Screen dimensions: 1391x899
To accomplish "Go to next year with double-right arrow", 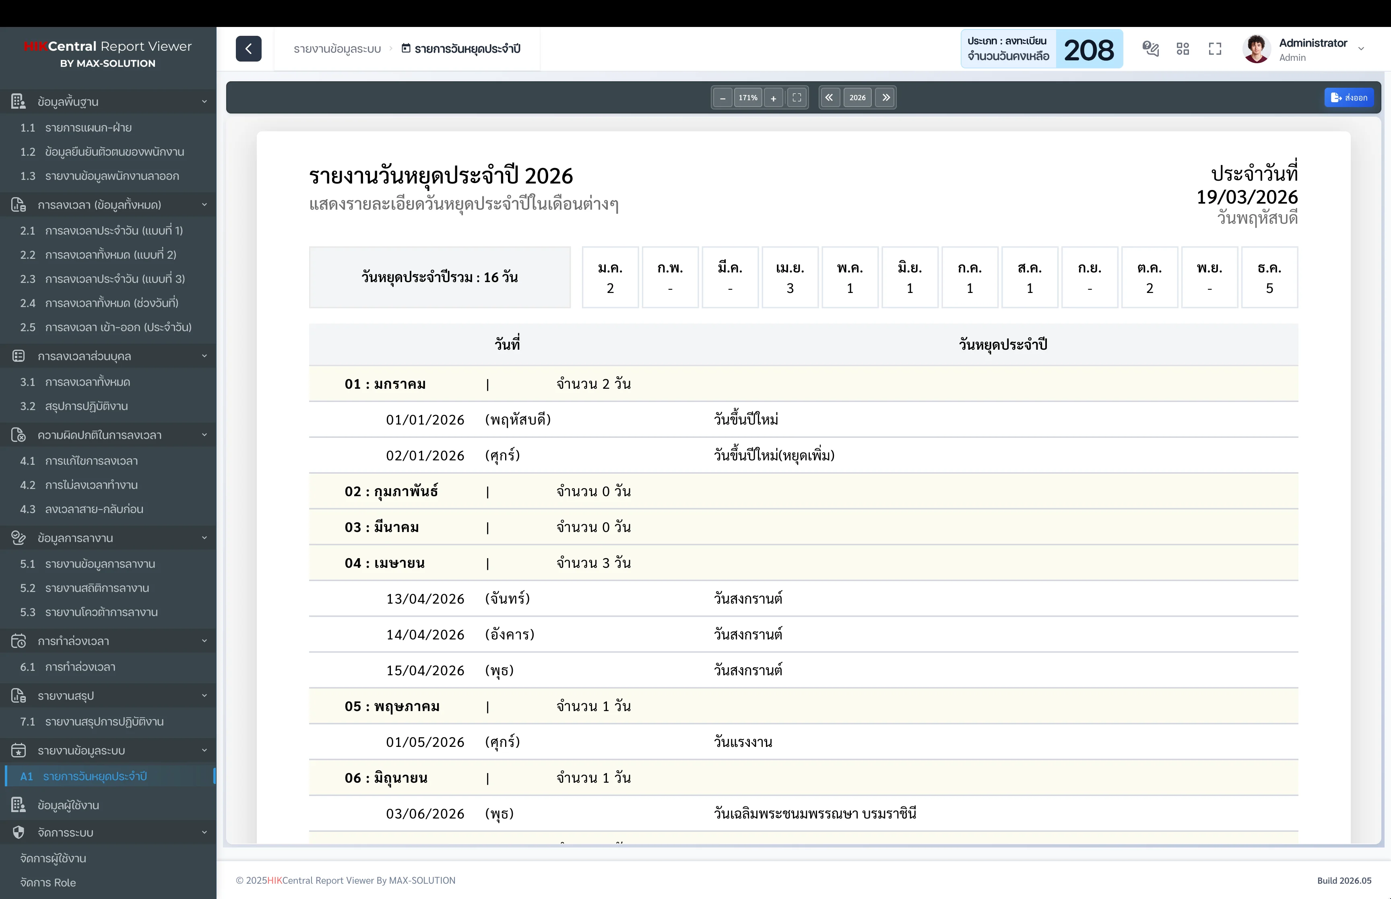I will 885,97.
